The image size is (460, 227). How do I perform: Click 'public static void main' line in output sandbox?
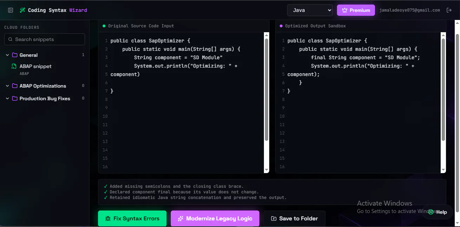pos(358,49)
